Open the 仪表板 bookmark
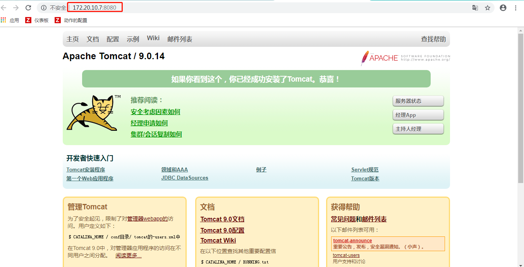This screenshot has height=267, width=524. (37, 20)
